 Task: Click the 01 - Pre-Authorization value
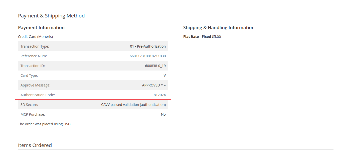click(148, 46)
